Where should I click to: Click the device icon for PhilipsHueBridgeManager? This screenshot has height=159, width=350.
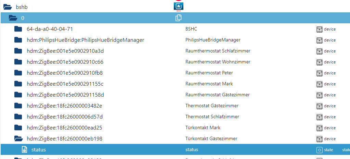[320, 40]
